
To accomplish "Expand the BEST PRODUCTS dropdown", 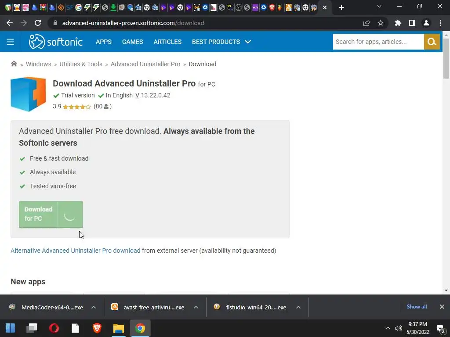I will 221,42.
